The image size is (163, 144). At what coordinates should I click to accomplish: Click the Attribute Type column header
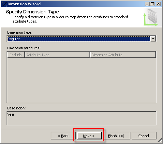[57, 55]
